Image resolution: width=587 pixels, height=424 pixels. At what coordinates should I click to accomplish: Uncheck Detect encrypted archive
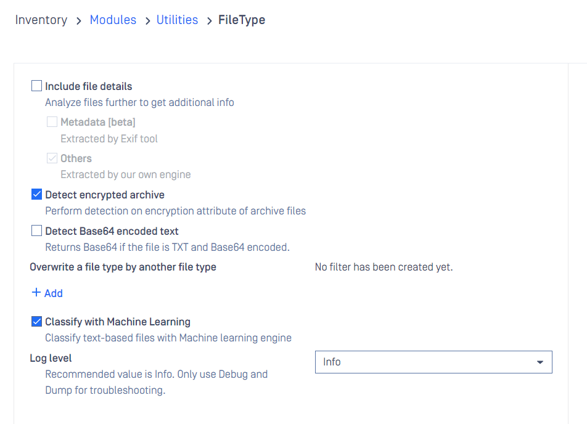[36, 194]
